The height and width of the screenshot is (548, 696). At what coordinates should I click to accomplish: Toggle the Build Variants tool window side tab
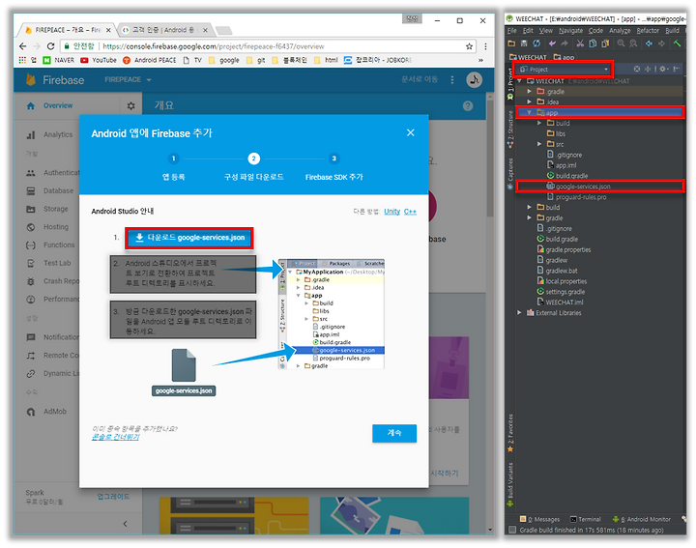[510, 484]
